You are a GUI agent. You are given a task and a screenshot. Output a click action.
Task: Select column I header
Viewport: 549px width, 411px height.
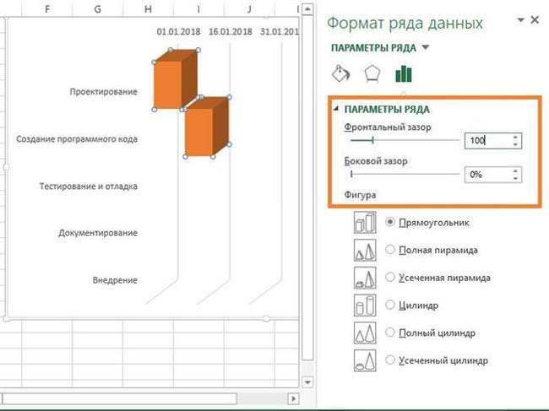198,9
